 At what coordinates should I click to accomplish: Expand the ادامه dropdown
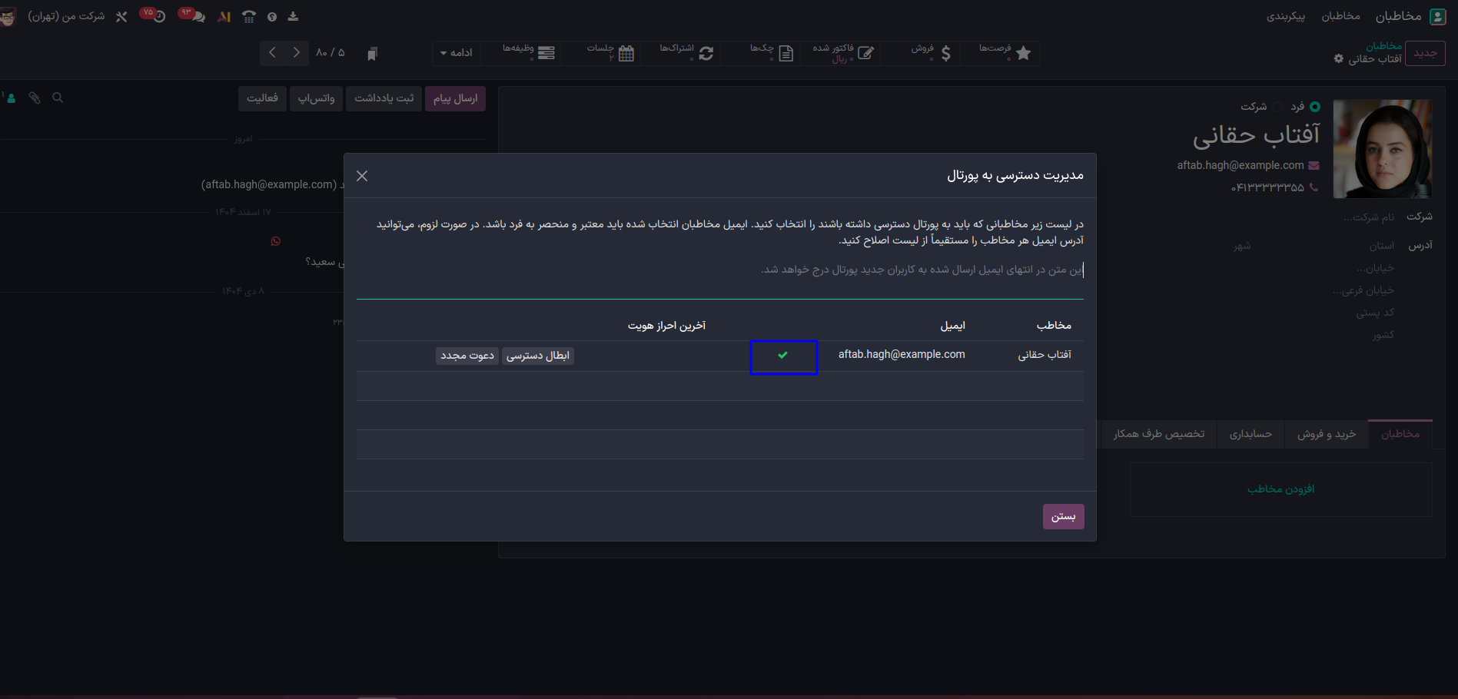tap(457, 53)
